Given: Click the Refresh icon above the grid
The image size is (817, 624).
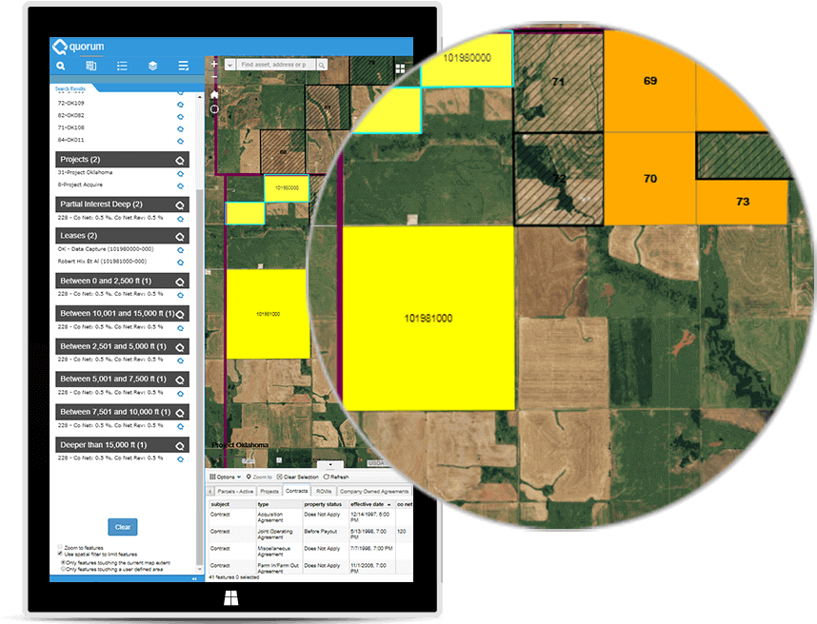Looking at the screenshot, I should [335, 477].
